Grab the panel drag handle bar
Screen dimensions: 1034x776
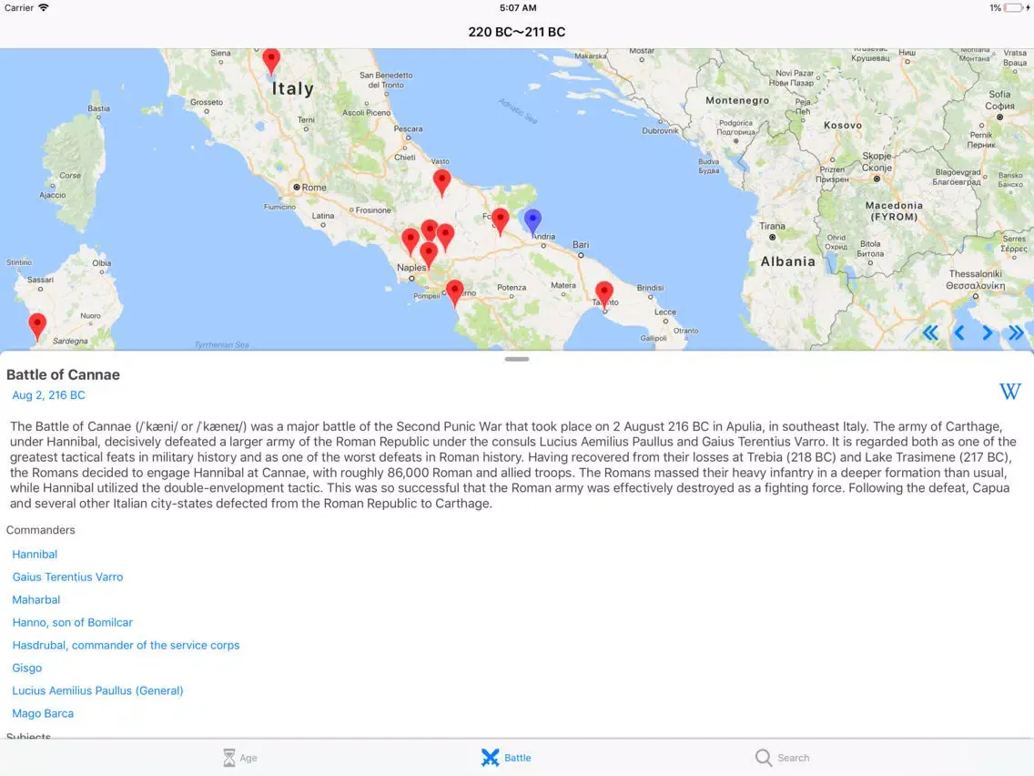517,359
